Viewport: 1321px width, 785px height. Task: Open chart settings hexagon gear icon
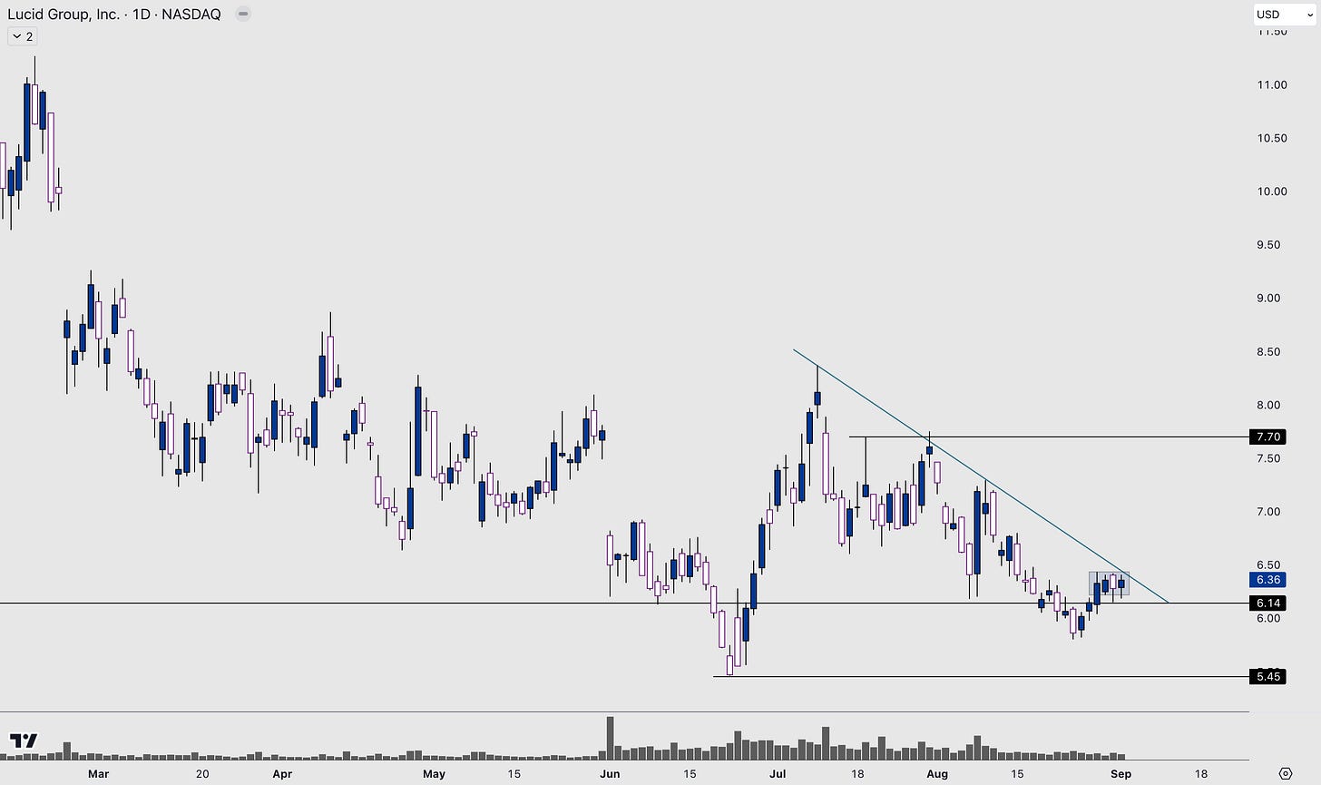coord(1285,774)
